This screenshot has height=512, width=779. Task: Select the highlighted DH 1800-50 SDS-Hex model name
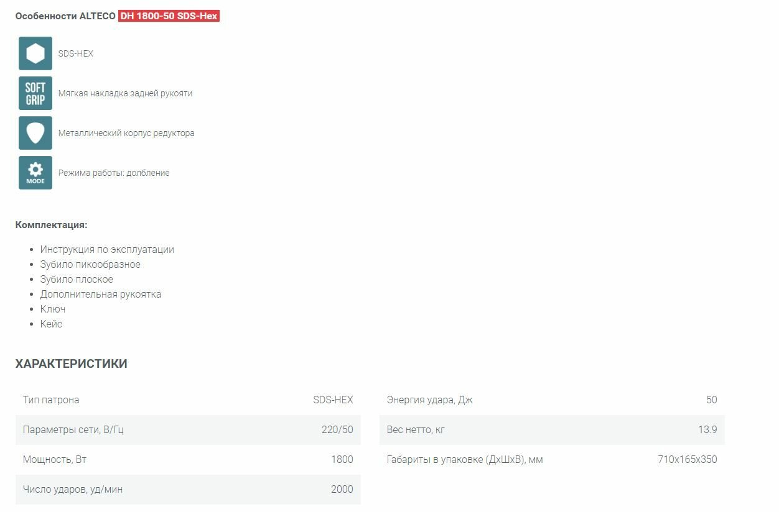pos(169,16)
